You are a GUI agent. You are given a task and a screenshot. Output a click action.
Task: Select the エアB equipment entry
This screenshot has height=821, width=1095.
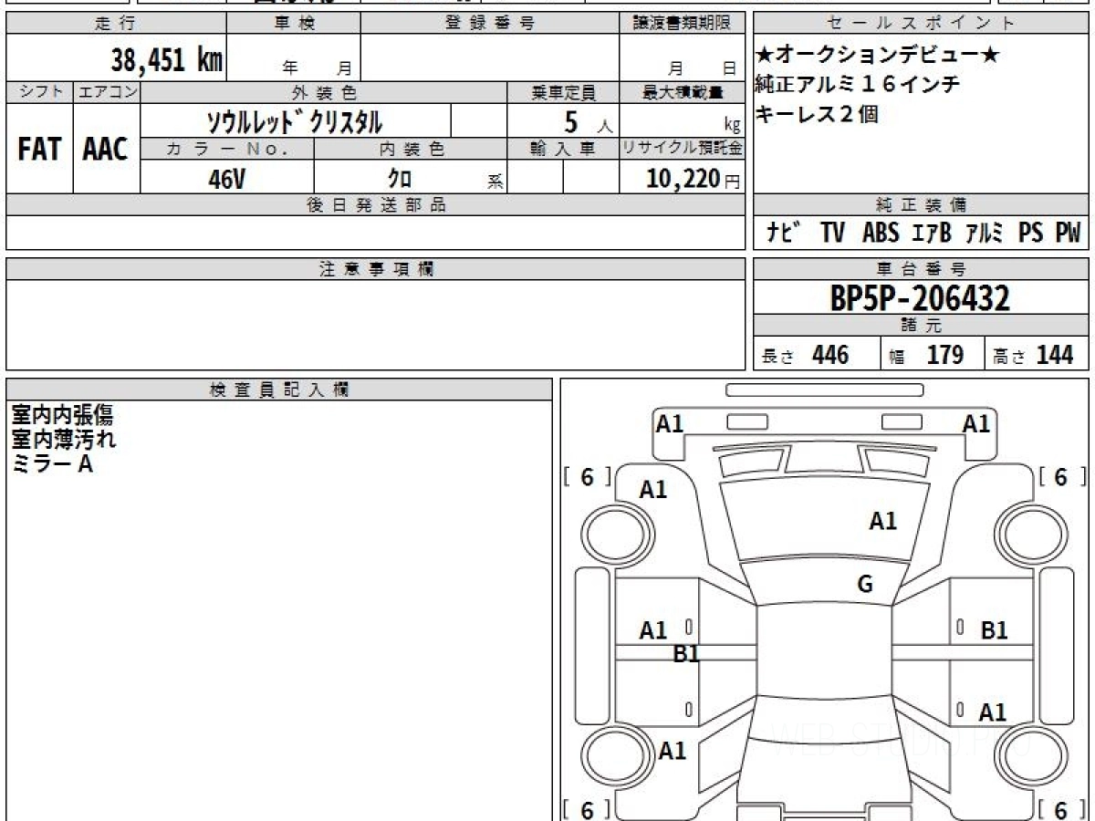932,233
